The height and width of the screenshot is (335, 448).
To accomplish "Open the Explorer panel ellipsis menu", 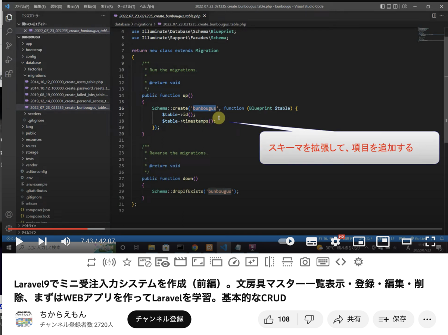I will 103,16.
